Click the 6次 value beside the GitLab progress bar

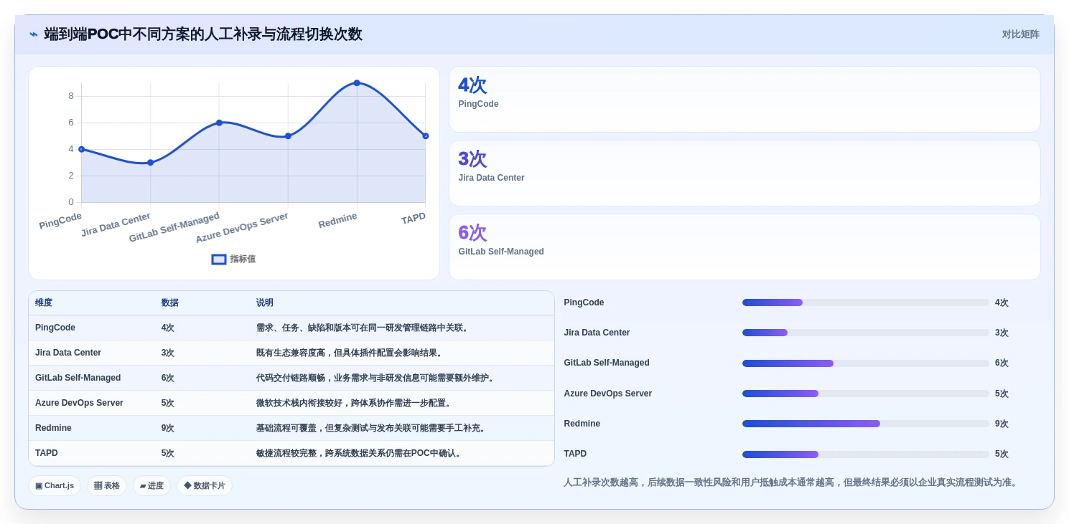[x=1002, y=363]
